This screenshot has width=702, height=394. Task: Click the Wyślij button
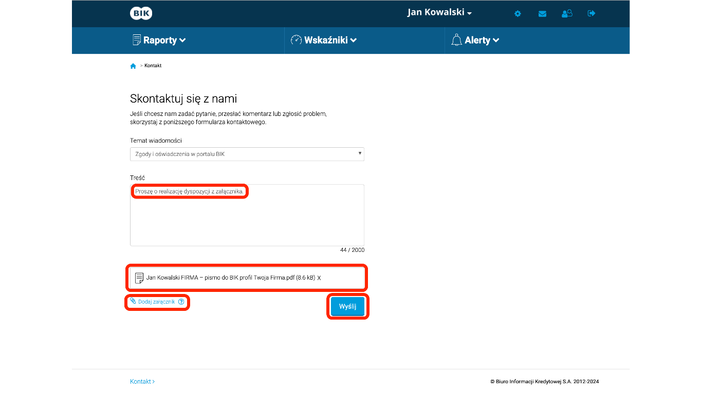point(348,306)
